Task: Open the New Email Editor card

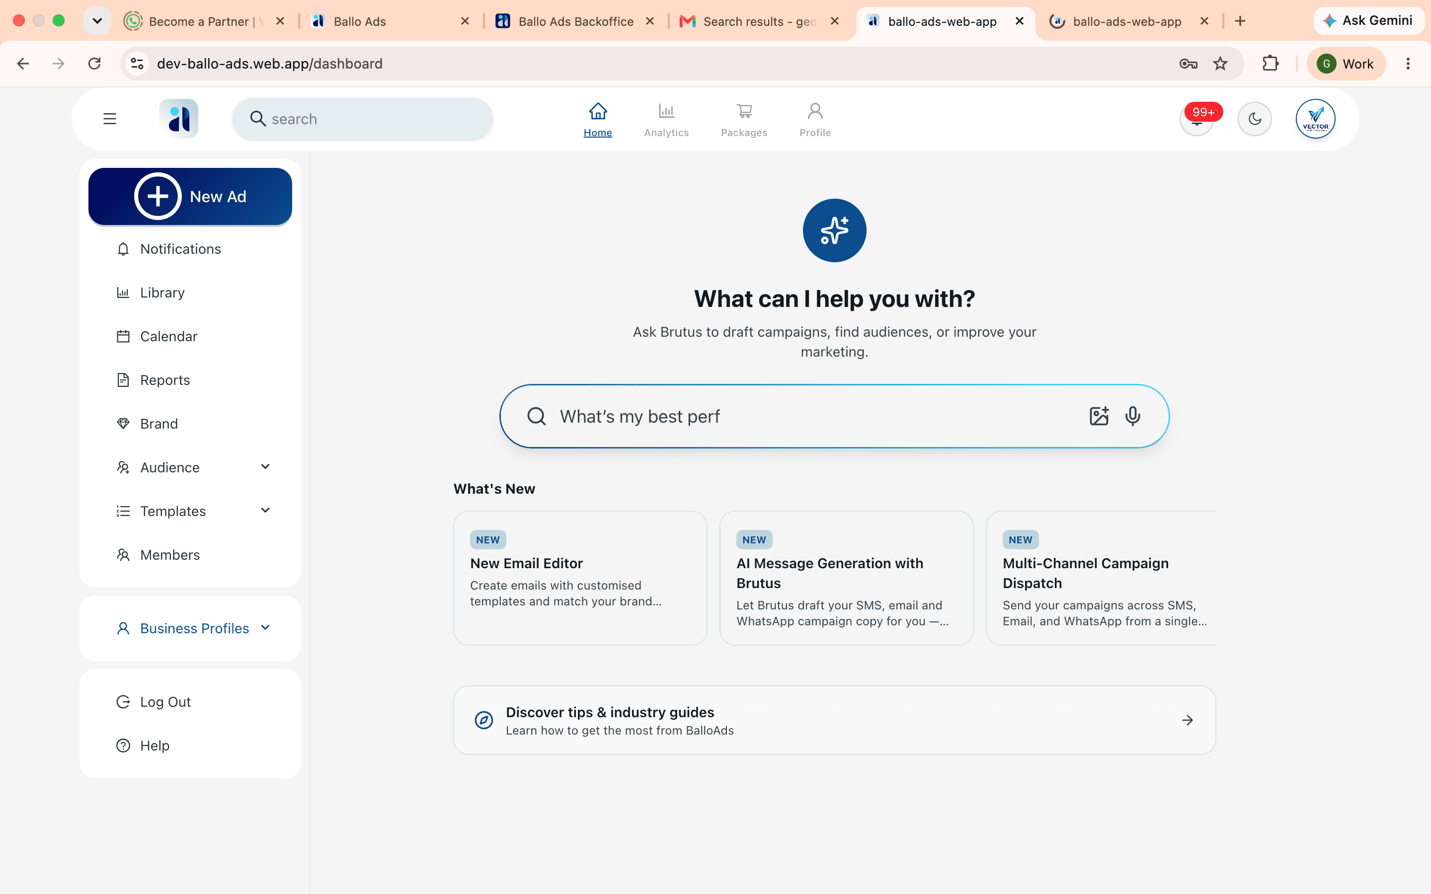Action: (x=580, y=578)
